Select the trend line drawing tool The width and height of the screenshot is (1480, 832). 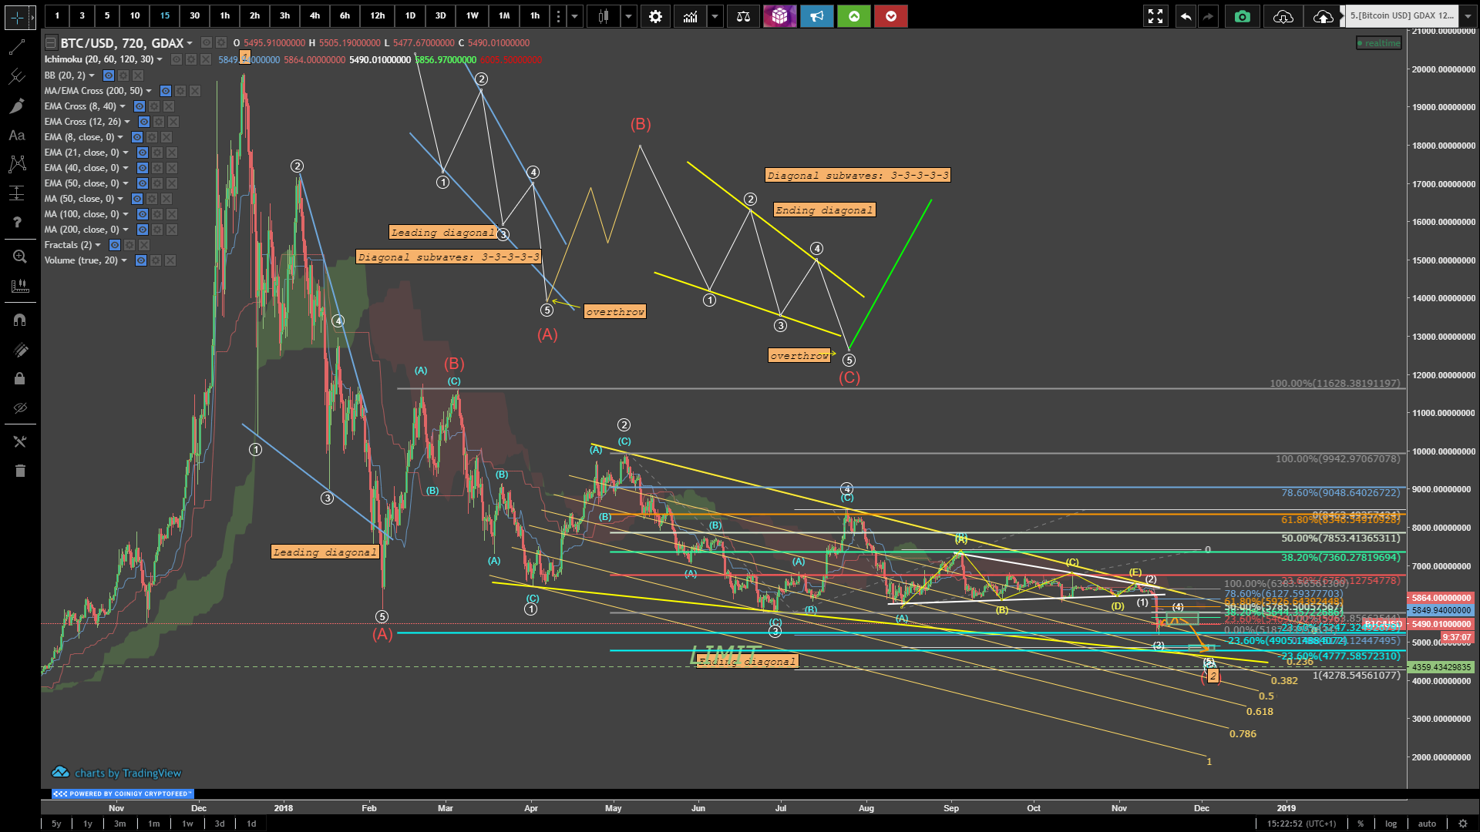16,48
